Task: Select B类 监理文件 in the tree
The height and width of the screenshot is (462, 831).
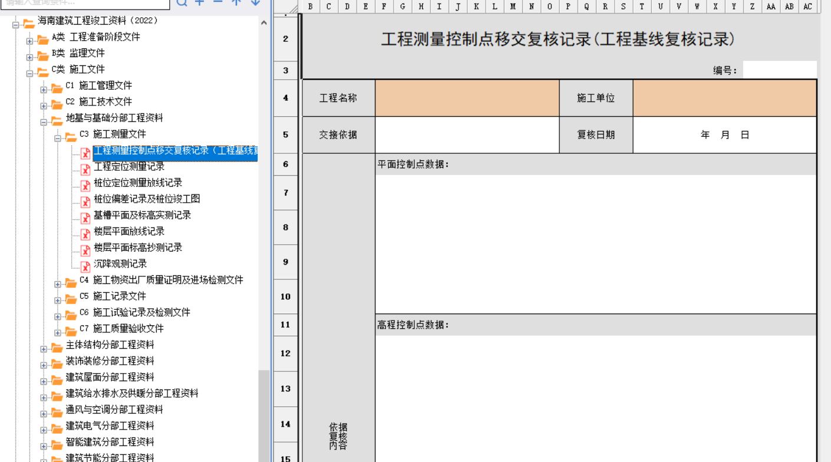Action: click(78, 53)
